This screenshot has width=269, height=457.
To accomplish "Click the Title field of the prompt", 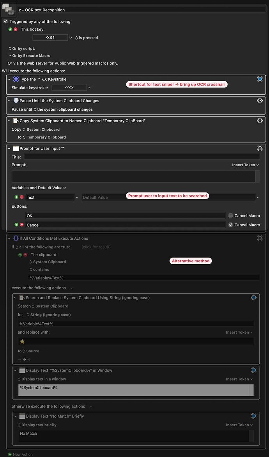I will (142, 157).
